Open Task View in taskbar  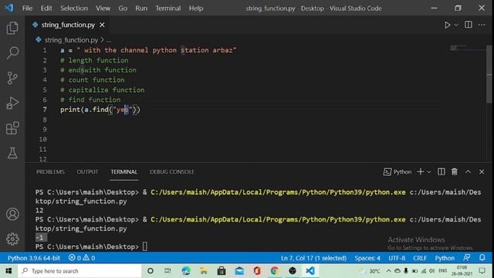(x=167, y=271)
